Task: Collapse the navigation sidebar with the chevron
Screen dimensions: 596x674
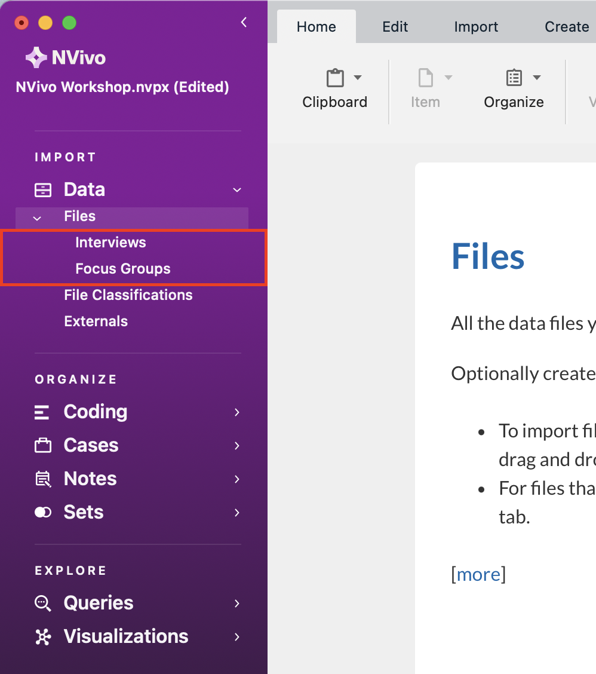Action: [243, 22]
